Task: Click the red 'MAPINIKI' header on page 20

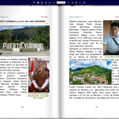Action: [44, 17]
